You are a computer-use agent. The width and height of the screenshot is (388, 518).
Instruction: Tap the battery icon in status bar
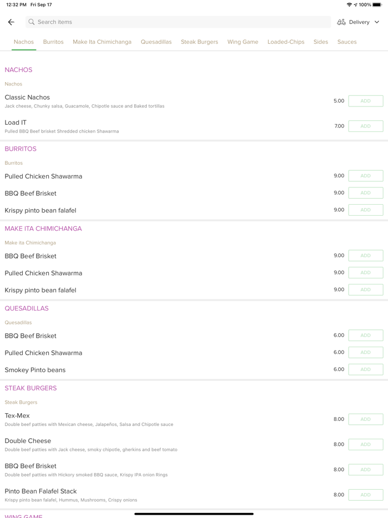(377, 4)
